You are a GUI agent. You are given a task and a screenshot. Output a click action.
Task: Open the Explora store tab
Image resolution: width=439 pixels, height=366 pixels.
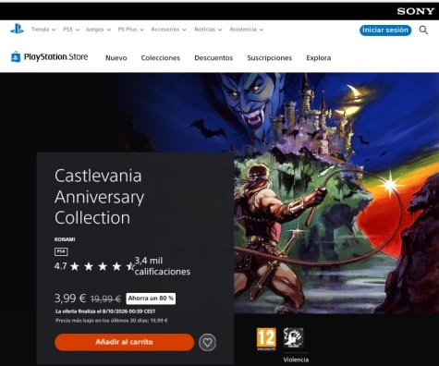tap(319, 58)
